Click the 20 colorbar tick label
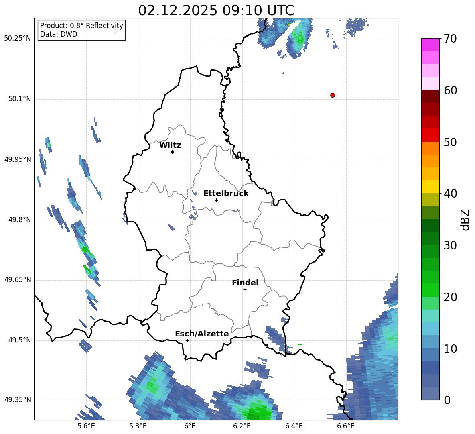Image resolution: width=475 pixels, height=434 pixels. (450, 297)
